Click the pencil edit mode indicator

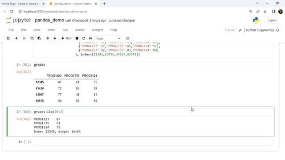240,30
